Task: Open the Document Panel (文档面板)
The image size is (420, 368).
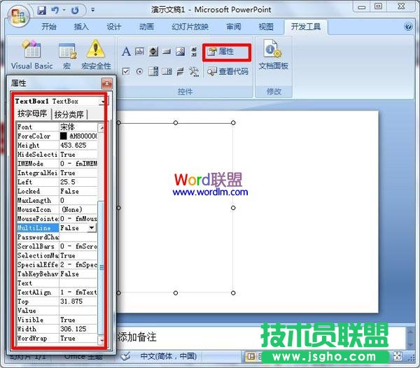Action: coord(273,55)
